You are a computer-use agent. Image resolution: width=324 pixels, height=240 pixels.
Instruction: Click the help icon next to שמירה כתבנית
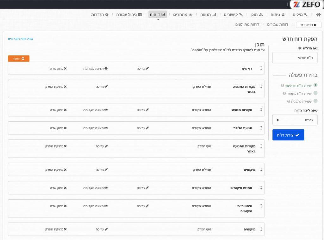[289, 101]
